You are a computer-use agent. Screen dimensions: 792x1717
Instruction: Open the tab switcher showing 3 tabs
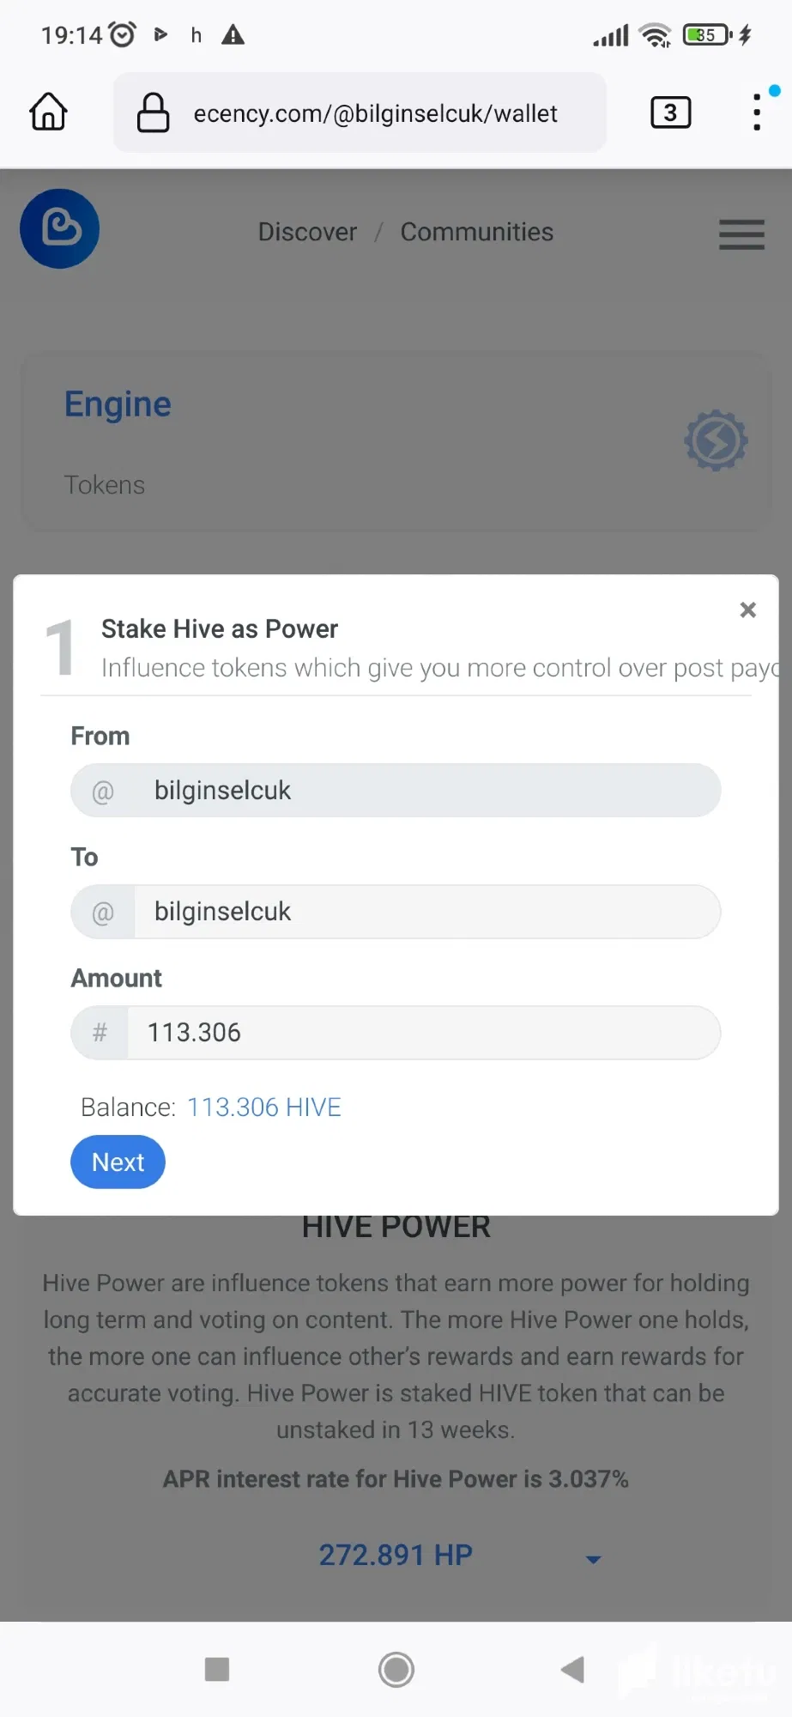670,112
